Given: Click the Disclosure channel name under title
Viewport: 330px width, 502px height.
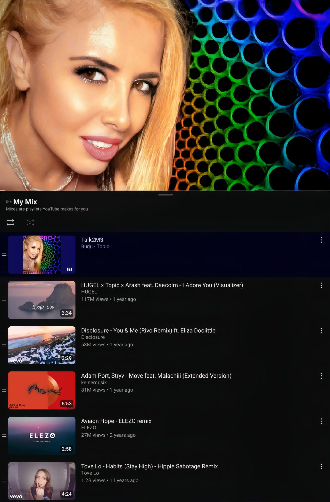Looking at the screenshot, I should [x=93, y=337].
